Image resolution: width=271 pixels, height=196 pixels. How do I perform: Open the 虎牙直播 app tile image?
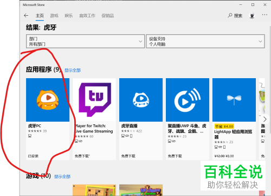141,100
